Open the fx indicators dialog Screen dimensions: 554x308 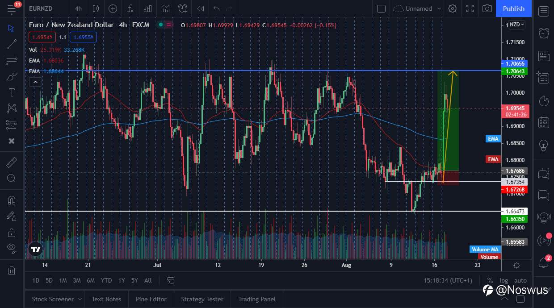tap(130, 8)
